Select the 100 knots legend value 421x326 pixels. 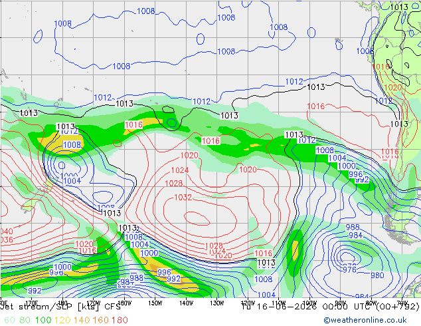click(x=43, y=320)
